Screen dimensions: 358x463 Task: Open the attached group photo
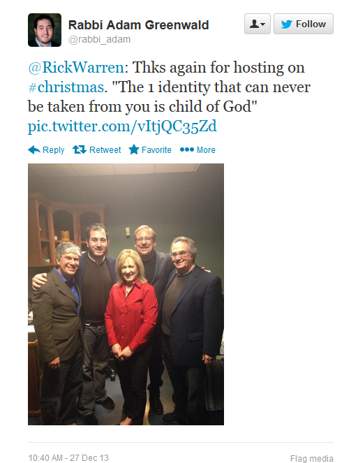click(126, 294)
